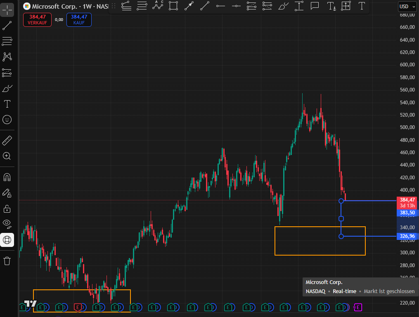Select the trend line tool in left sidebar
The image size is (419, 317).
pyautogui.click(x=7, y=26)
